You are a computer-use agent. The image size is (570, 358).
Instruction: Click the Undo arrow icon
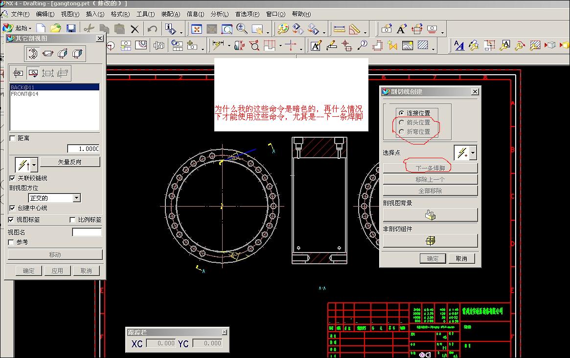pyautogui.click(x=152, y=29)
